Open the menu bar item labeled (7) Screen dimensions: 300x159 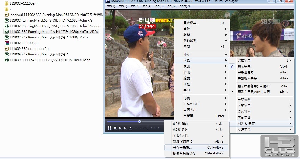click(x=185, y=6)
